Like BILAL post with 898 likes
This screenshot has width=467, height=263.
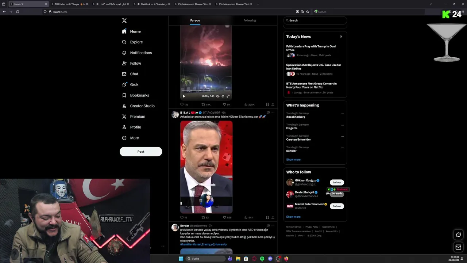click(x=227, y=217)
